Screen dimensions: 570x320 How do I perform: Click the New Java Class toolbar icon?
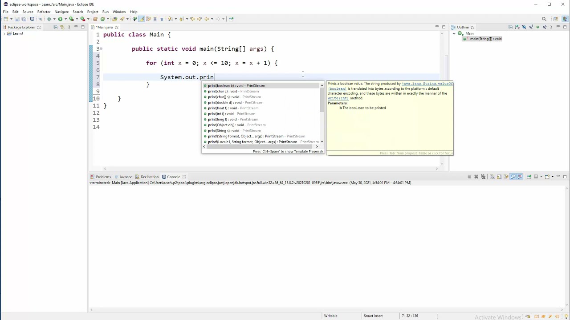pyautogui.click(x=102, y=19)
